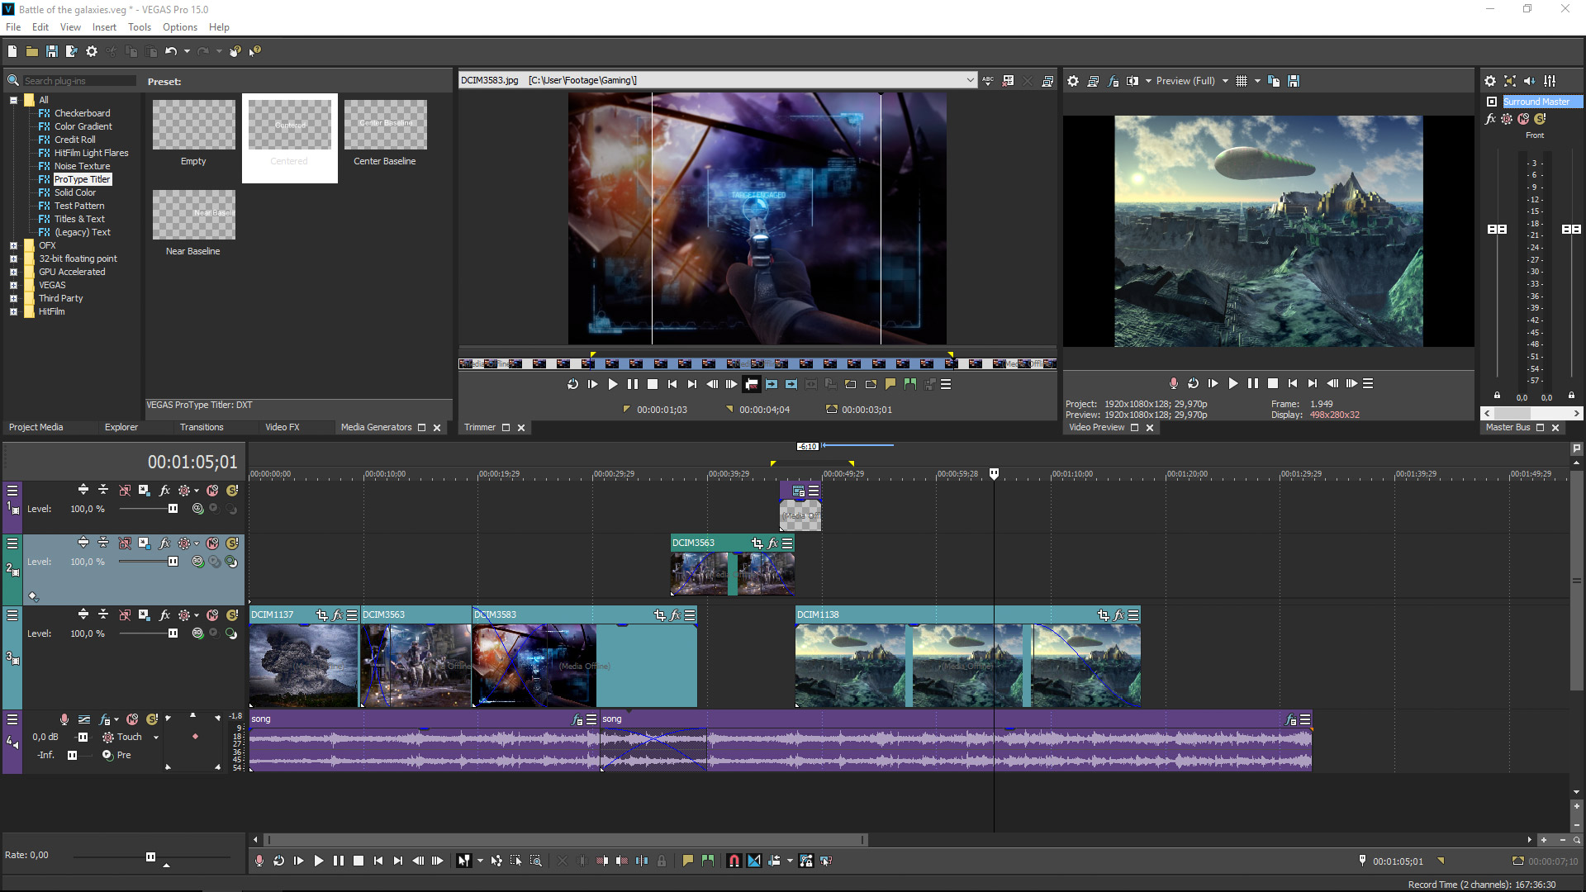Toggle the 3D Track Motion button on track 2

(x=197, y=561)
